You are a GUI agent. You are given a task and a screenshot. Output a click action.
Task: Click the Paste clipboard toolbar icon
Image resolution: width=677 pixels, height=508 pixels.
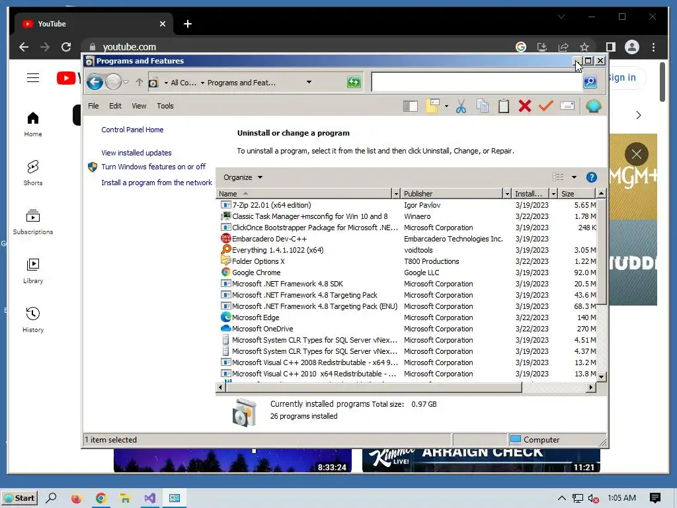[x=503, y=106]
